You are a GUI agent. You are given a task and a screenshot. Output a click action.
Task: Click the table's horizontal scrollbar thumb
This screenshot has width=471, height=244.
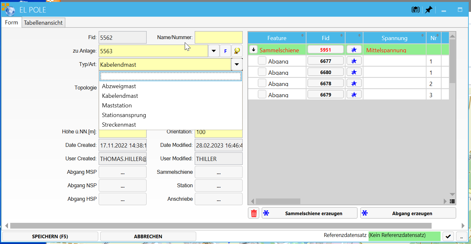click(278, 201)
